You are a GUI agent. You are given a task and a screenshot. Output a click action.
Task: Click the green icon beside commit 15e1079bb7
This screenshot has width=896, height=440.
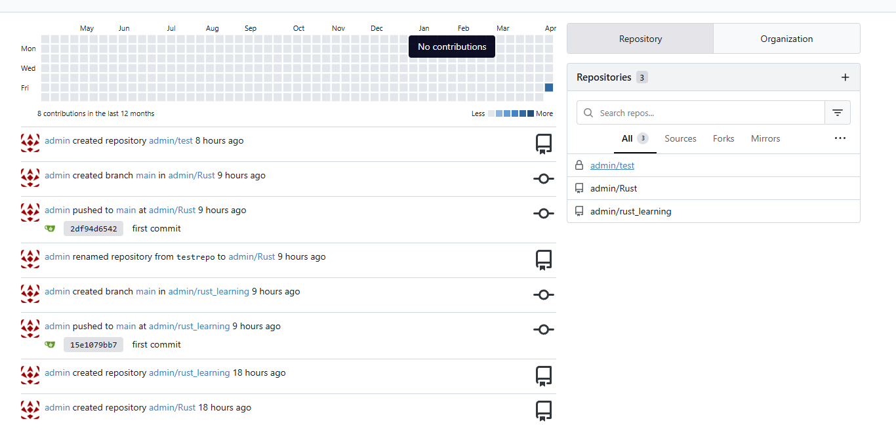tap(50, 345)
